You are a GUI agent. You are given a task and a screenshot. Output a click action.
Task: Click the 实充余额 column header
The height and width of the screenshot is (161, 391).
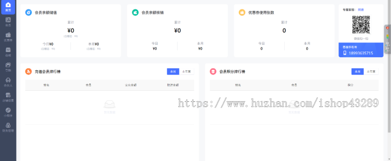click(131, 85)
